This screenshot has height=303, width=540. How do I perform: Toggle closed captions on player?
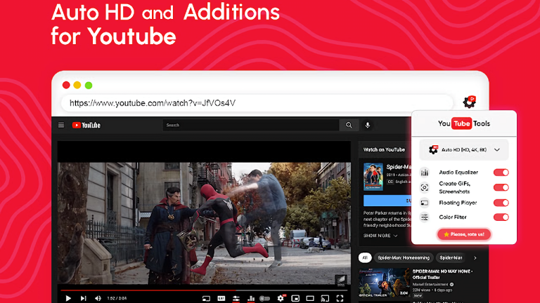221,298
